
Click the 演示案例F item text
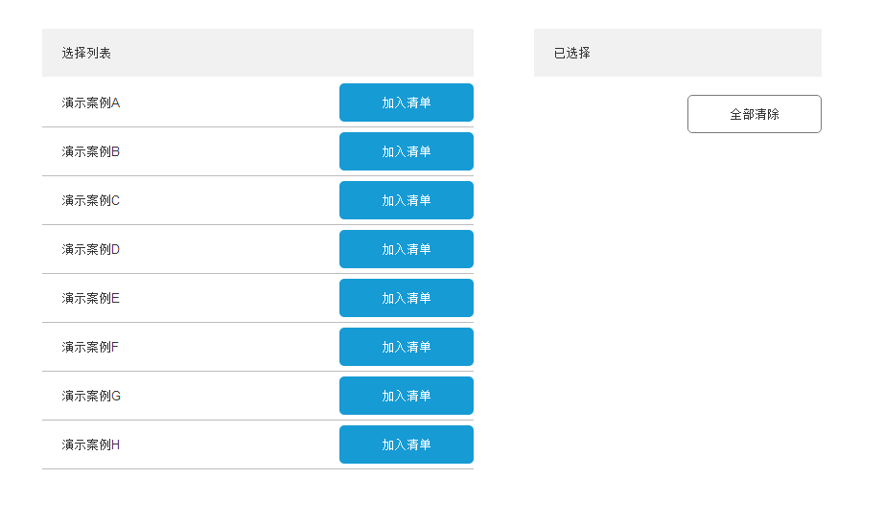(90, 347)
